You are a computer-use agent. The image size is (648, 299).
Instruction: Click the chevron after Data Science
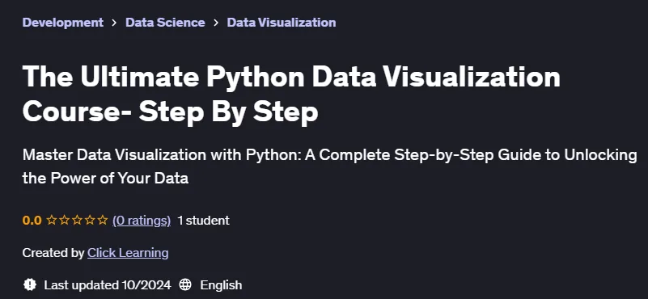[216, 23]
